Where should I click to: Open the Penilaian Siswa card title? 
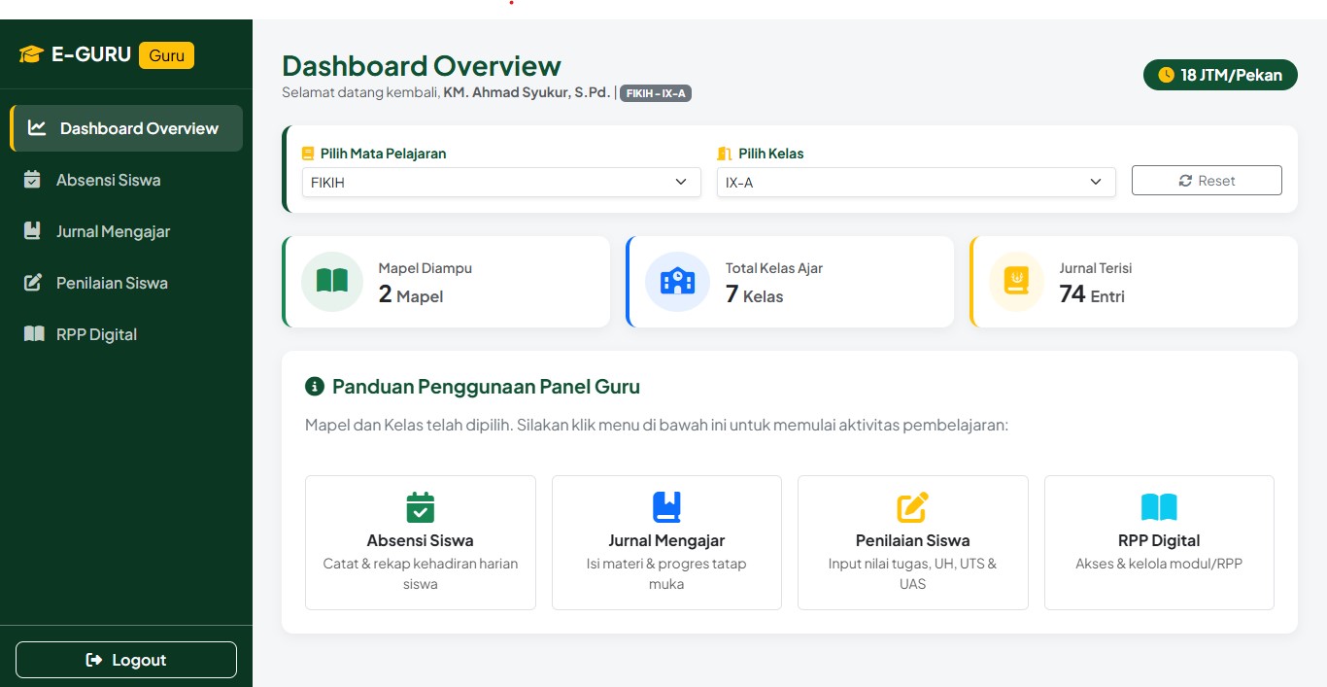pos(913,540)
